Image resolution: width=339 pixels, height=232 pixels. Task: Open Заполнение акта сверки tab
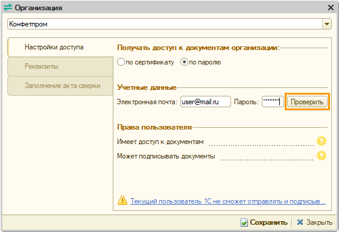[x=60, y=86]
